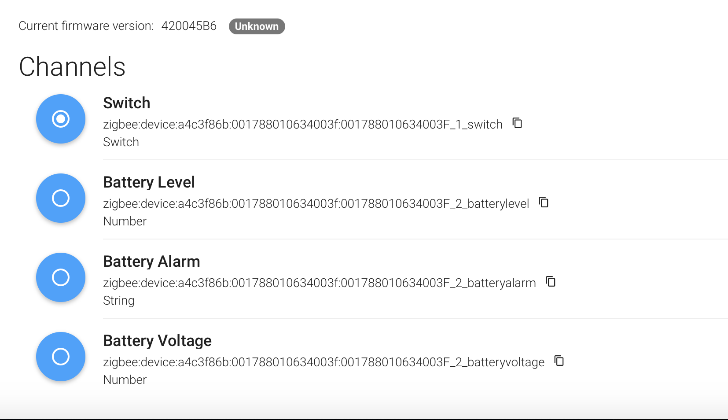The image size is (728, 420).
Task: Click the Unknown firmware status badge
Action: coord(257,26)
